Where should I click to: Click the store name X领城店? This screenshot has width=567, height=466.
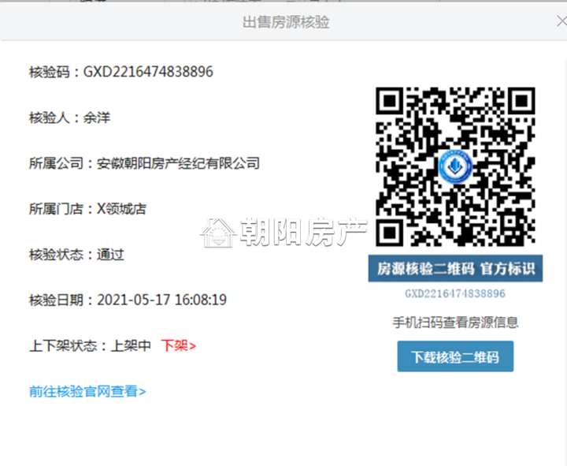coord(121,209)
